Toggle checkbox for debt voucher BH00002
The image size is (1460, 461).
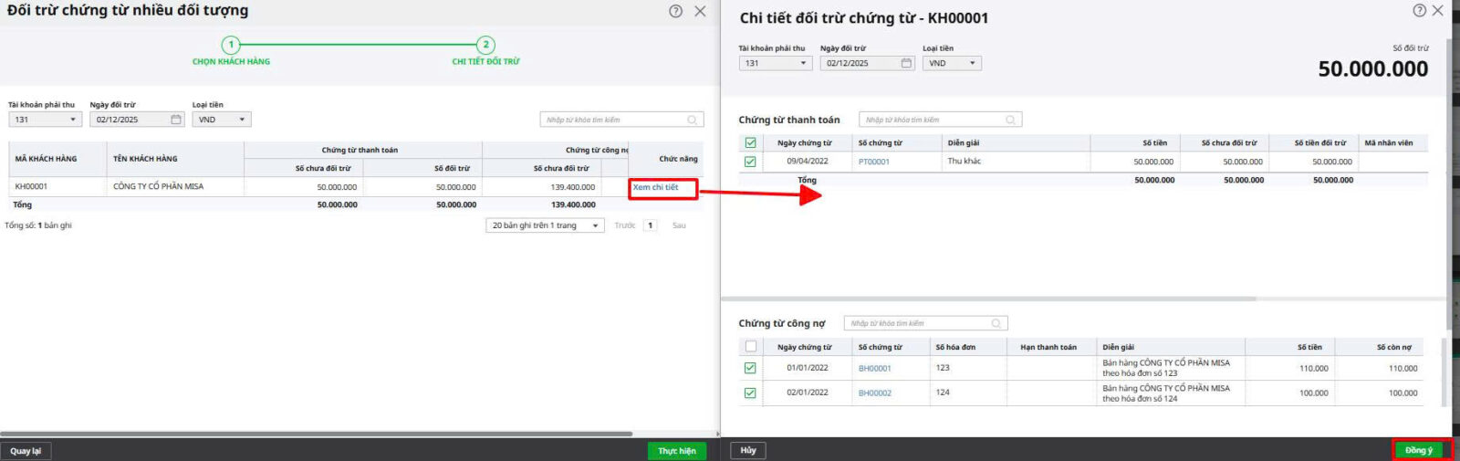point(750,393)
